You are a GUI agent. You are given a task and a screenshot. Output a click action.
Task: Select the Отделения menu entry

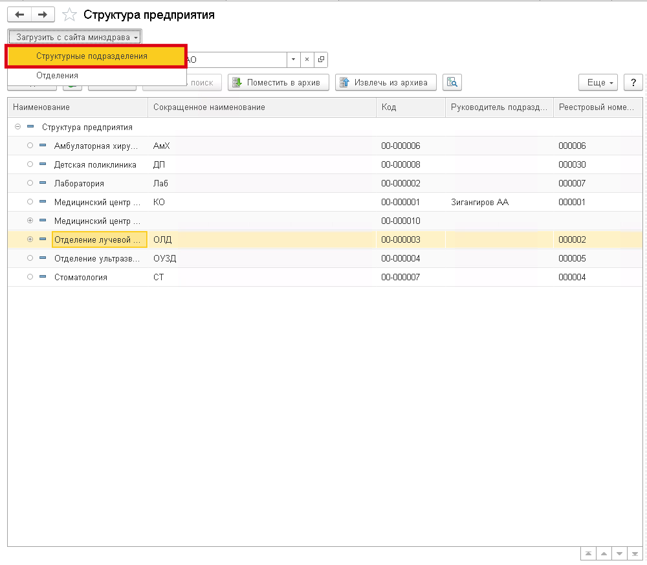[x=57, y=76]
